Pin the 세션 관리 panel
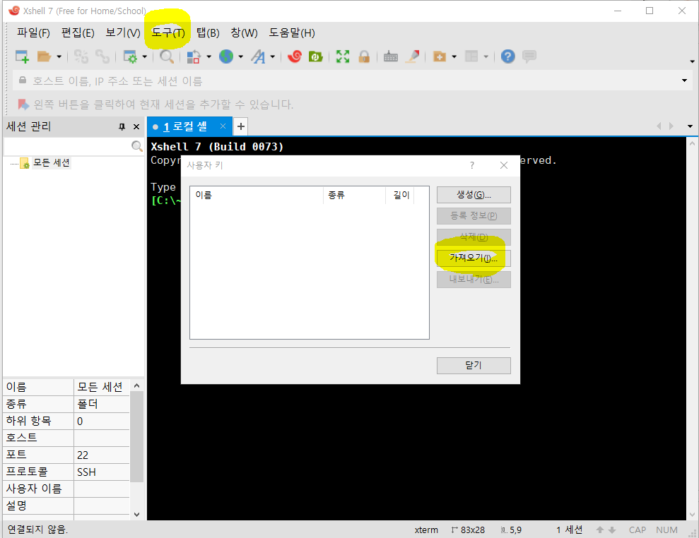The height and width of the screenshot is (538, 699). pos(122,127)
